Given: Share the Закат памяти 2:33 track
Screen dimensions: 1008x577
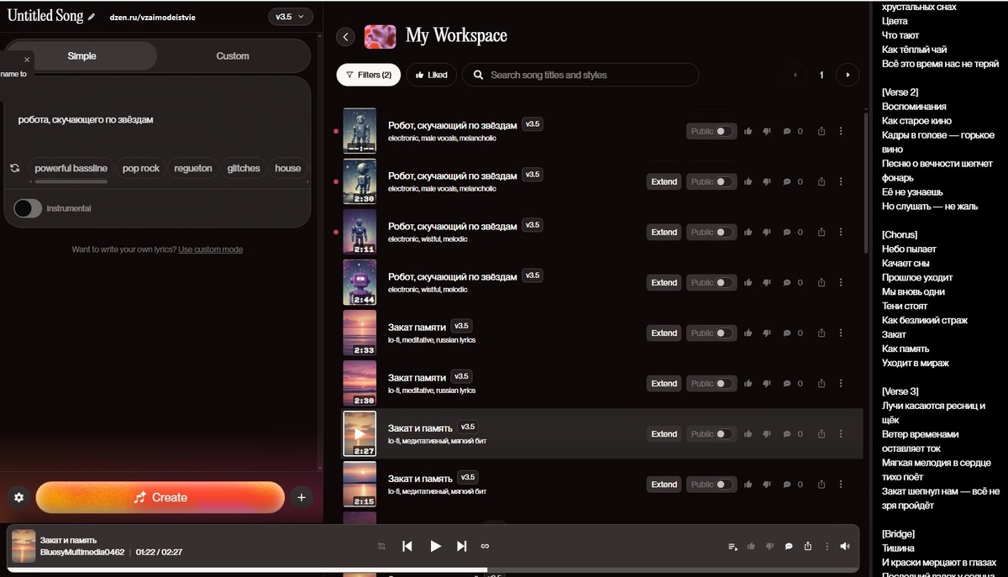Looking at the screenshot, I should pos(822,333).
